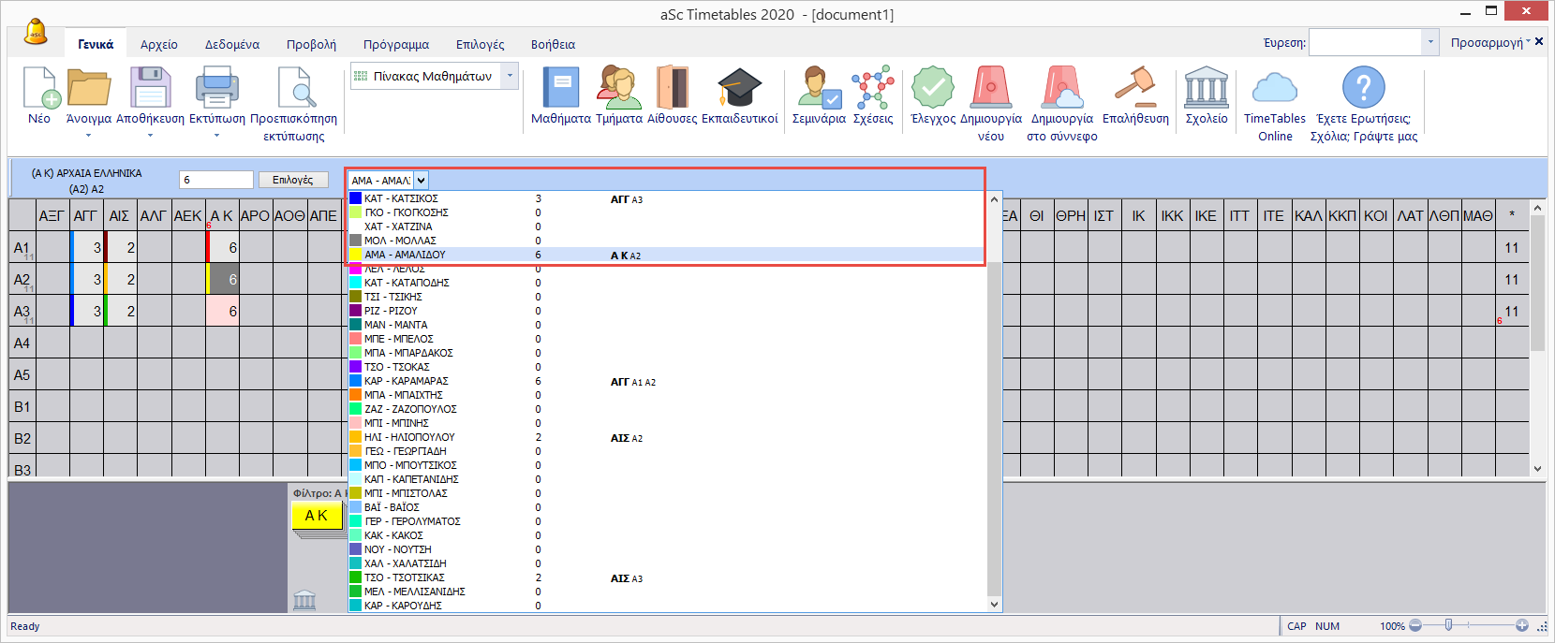Adjust the zoom slider in status bar
Viewport: 1555px width, 643px height.
click(1448, 625)
